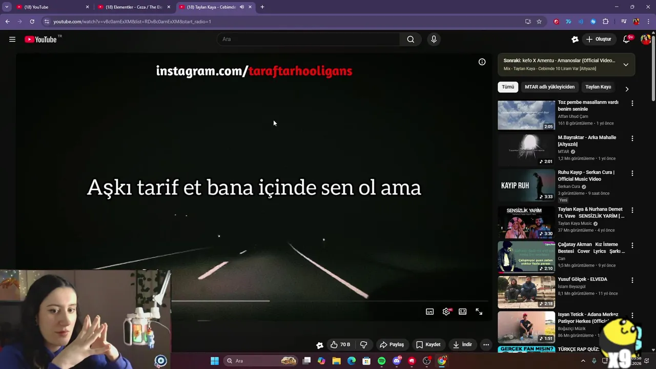
Task: Save video using Kaydet button
Action: click(x=428, y=344)
